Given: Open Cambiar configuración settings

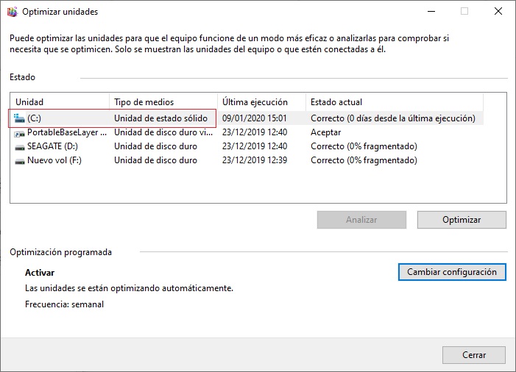Looking at the screenshot, I should coord(452,272).
